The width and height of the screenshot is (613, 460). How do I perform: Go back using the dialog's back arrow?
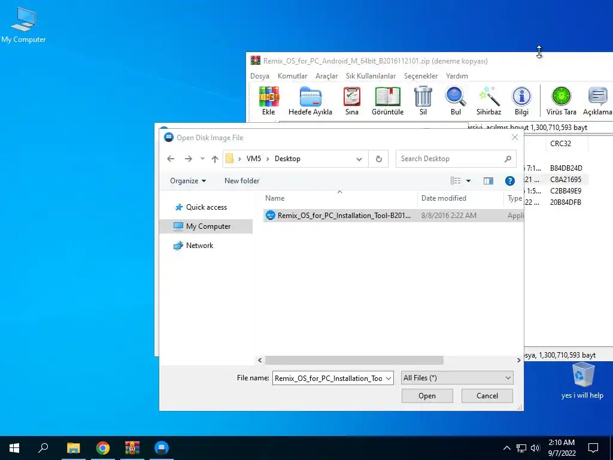[171, 159]
